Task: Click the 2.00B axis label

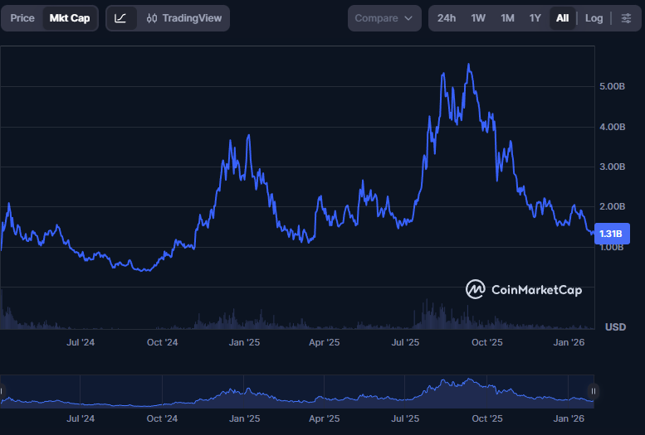Action: tap(612, 206)
